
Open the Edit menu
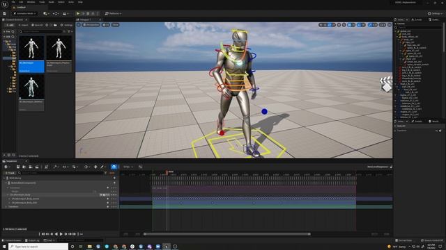[x=22, y=2]
